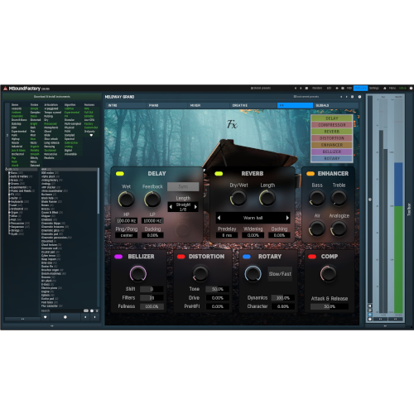Go to next instrument preset arrow
This screenshot has width=414, height=414.
coord(347,97)
